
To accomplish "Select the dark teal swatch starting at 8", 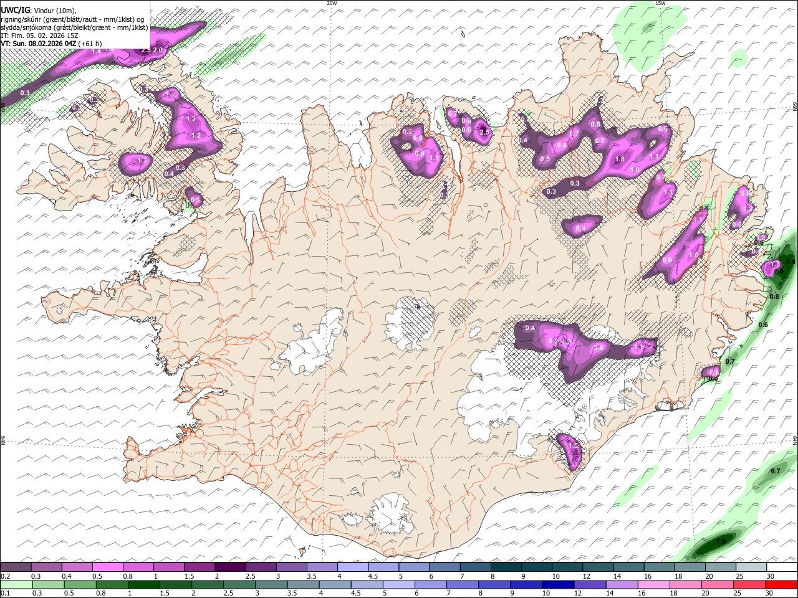I will click(506, 567).
